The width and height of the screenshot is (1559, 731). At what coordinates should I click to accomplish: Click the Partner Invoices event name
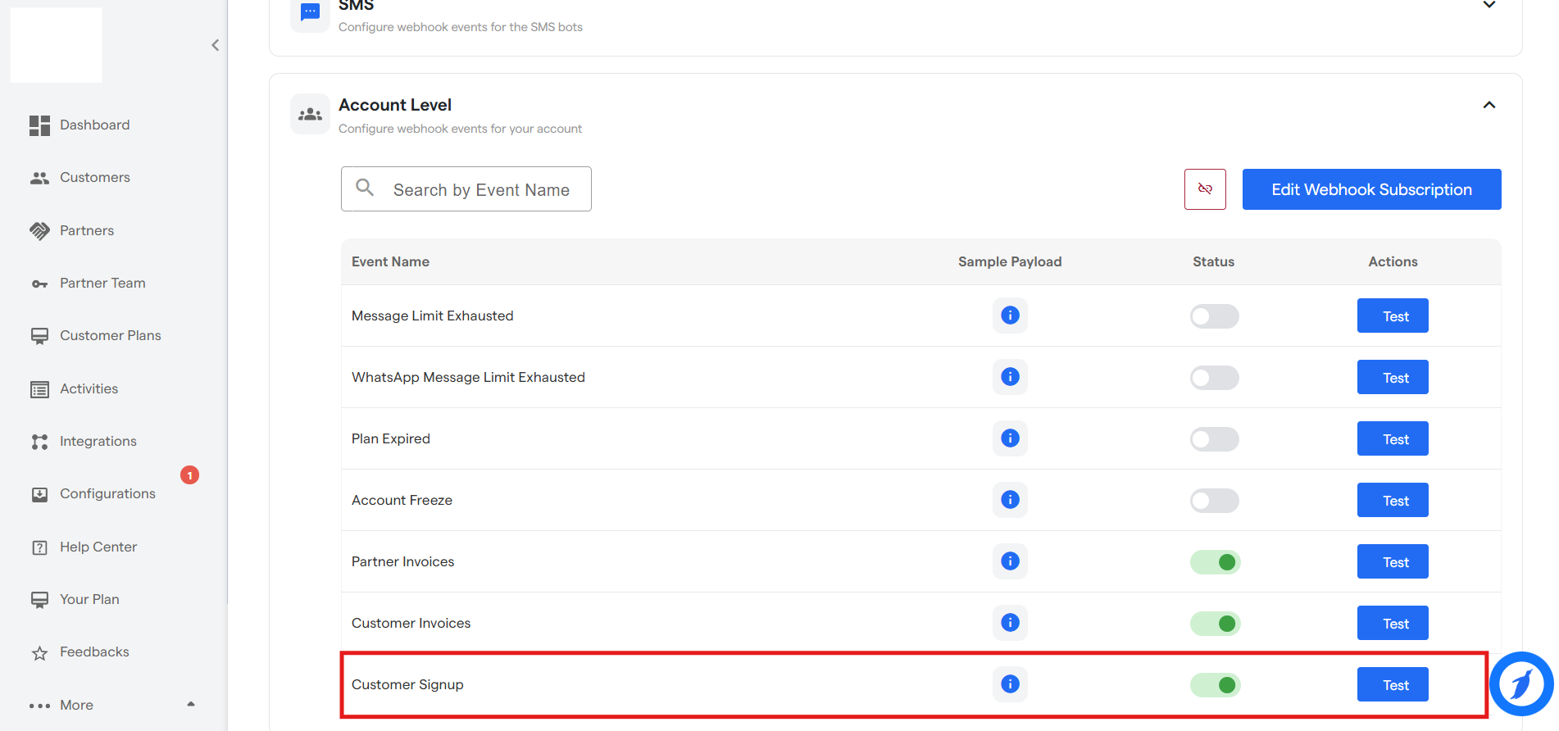(402, 562)
